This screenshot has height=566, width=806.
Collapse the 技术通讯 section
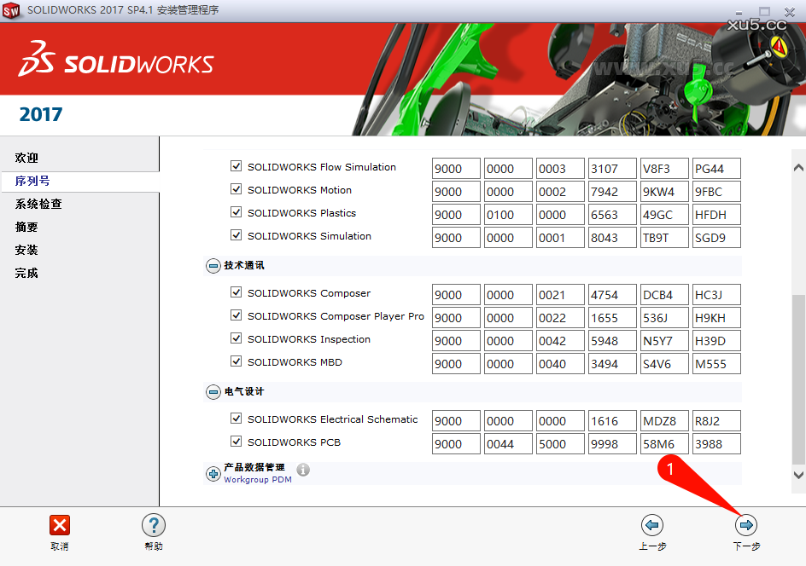pos(213,266)
